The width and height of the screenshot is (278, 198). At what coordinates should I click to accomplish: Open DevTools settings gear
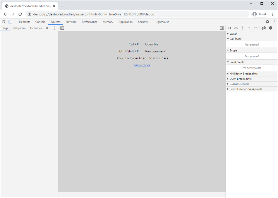267,22
